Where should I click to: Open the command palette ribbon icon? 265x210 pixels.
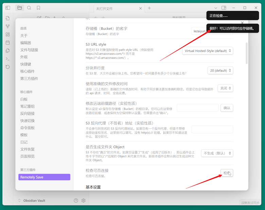8,59
